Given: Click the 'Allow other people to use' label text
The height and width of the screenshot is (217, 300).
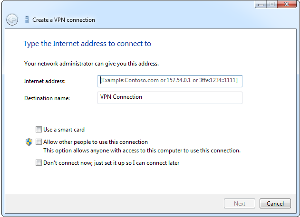Looking at the screenshot, I should (x=96, y=142).
